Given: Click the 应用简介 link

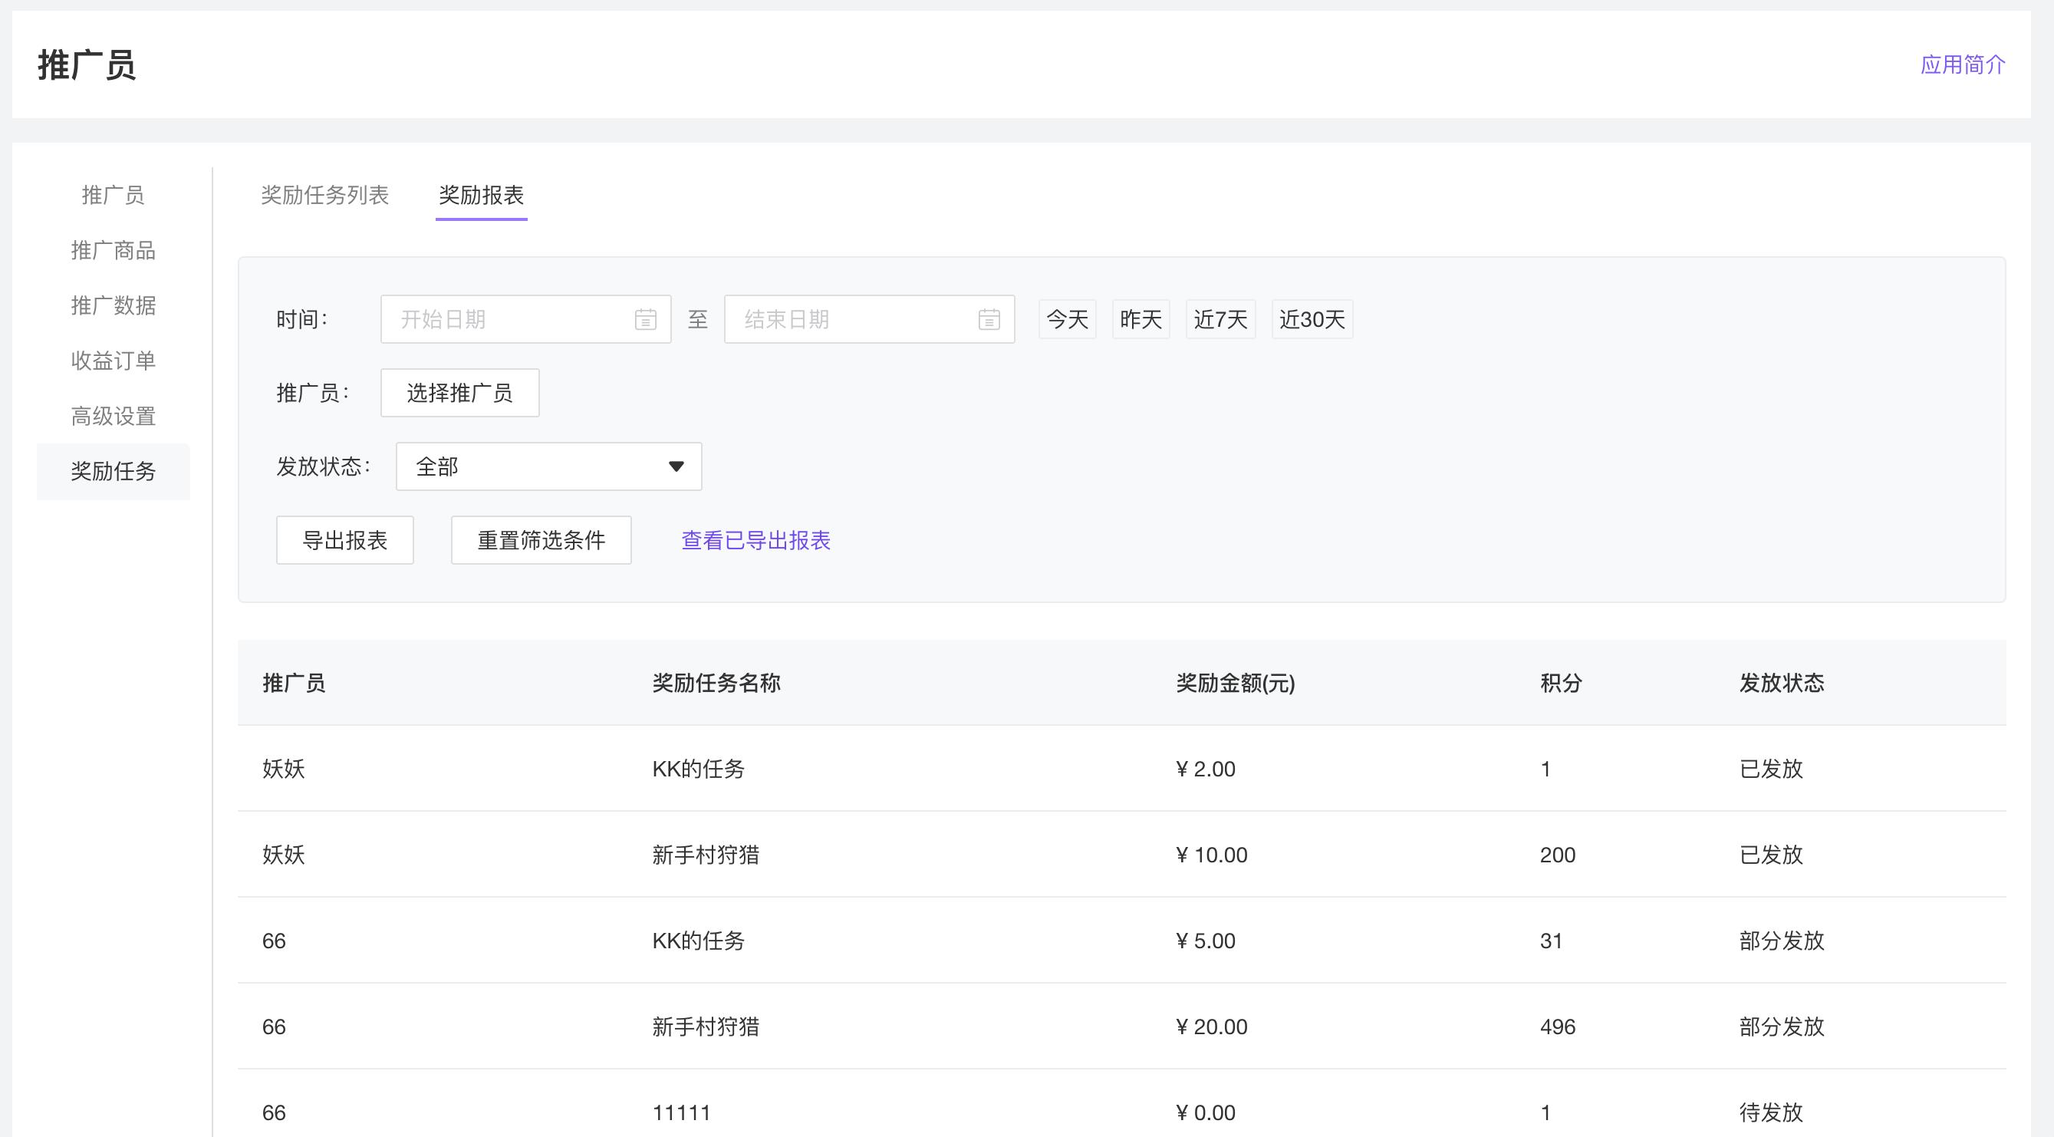Looking at the screenshot, I should pyautogui.click(x=1962, y=64).
